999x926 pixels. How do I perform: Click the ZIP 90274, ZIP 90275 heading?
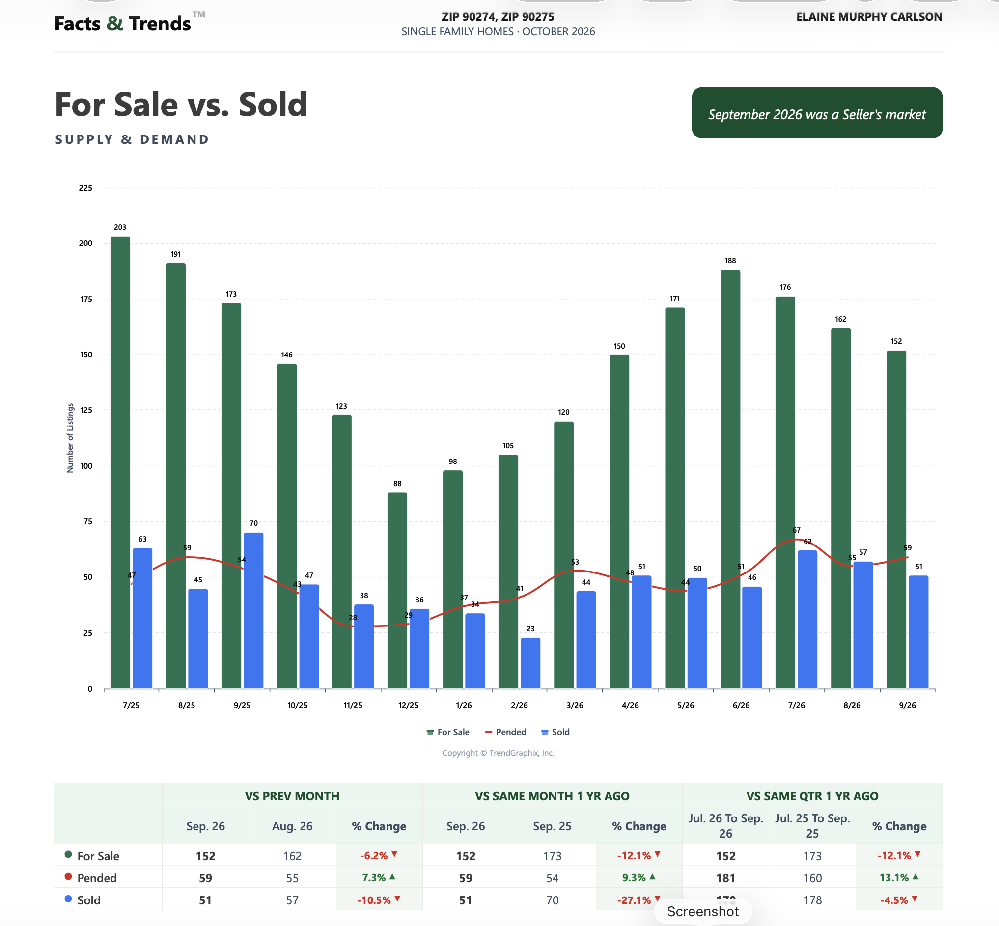[498, 17]
